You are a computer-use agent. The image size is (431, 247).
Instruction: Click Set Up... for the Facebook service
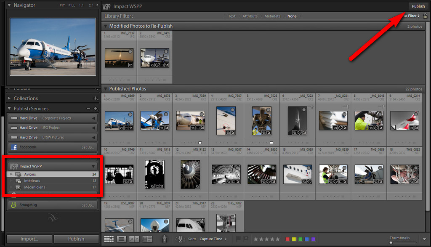tap(88, 147)
